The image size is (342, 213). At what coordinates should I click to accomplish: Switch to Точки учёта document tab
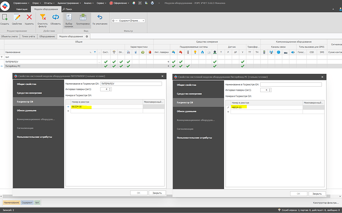[28, 37]
